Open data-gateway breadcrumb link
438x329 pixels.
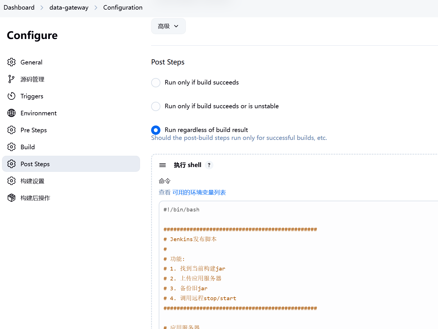pyautogui.click(x=69, y=8)
